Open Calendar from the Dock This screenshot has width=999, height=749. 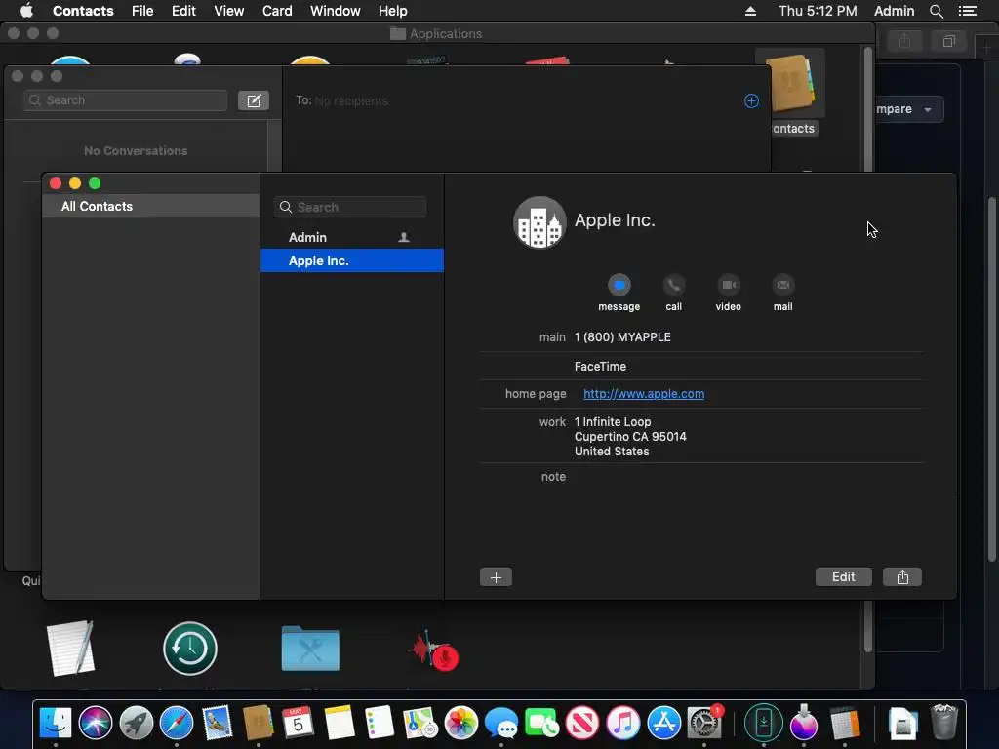(x=298, y=723)
